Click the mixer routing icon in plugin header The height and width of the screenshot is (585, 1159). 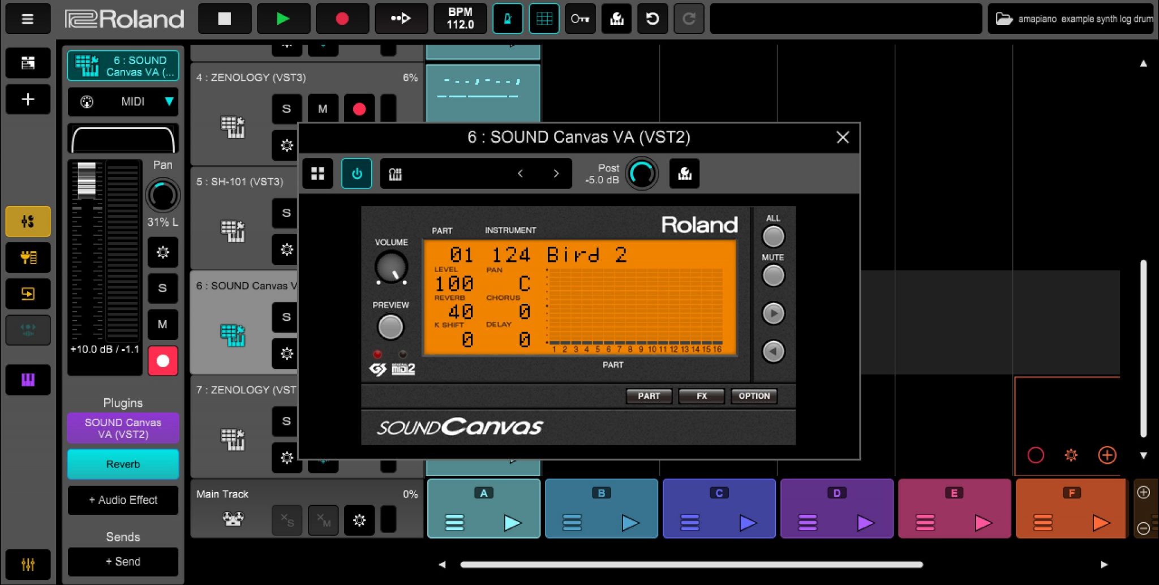(685, 174)
